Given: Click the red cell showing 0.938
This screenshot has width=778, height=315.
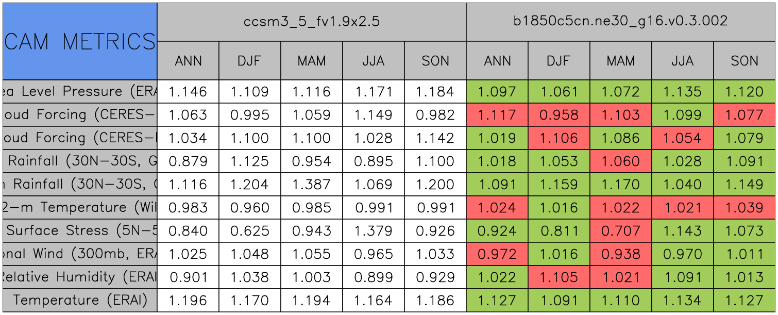Looking at the screenshot, I should click(x=620, y=254).
